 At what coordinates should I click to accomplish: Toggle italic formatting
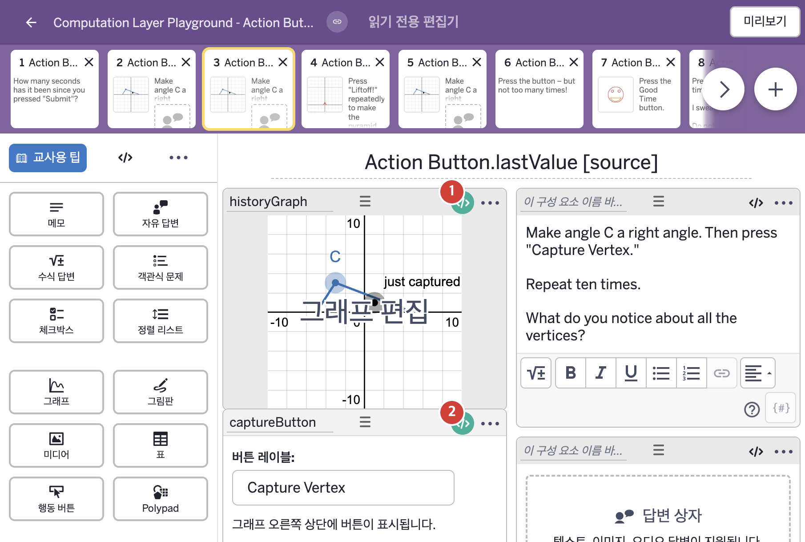click(x=601, y=373)
